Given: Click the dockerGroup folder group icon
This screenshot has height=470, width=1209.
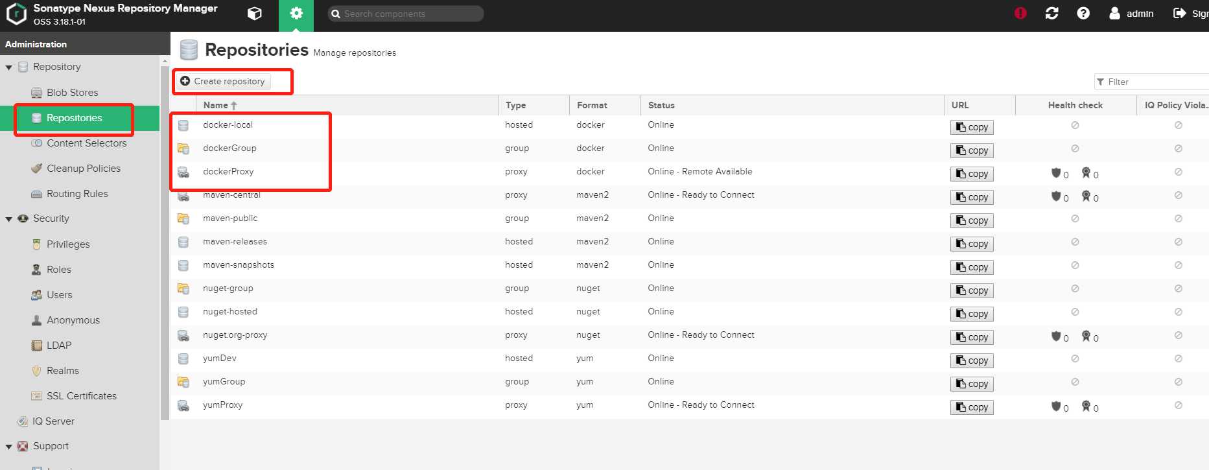Looking at the screenshot, I should click(183, 148).
